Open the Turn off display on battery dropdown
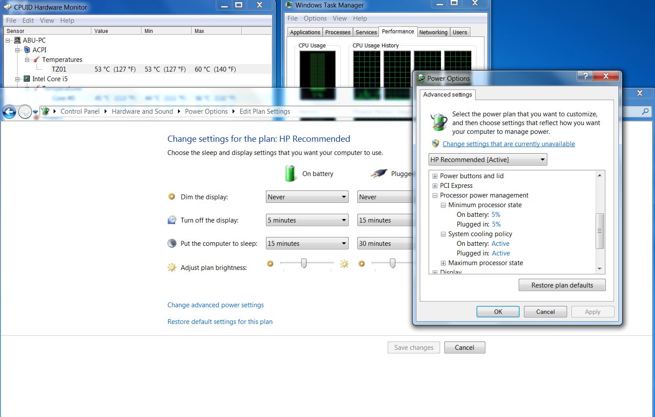Screen dimensions: 655x417 [x=307, y=220]
